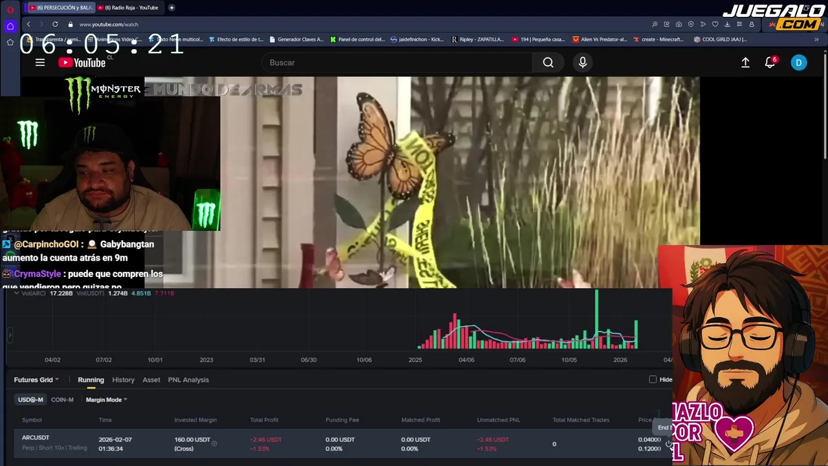Switch to PERSECUCIÓN y BALA tab
The image size is (828, 466).
coord(60,8)
